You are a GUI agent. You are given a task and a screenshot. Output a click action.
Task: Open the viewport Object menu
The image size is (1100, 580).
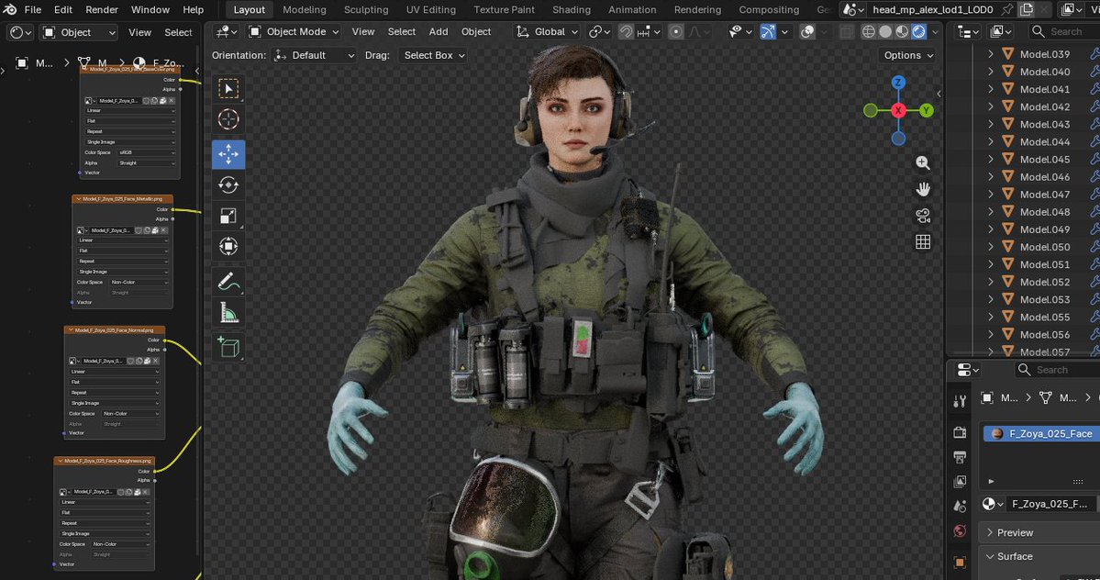click(476, 31)
